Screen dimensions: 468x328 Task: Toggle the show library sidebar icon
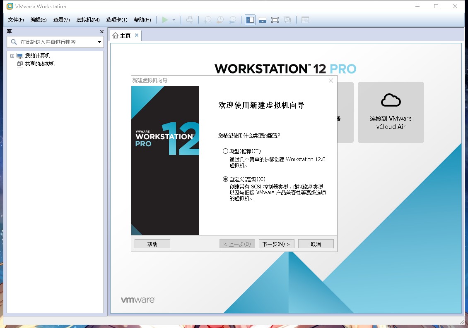(x=250, y=20)
